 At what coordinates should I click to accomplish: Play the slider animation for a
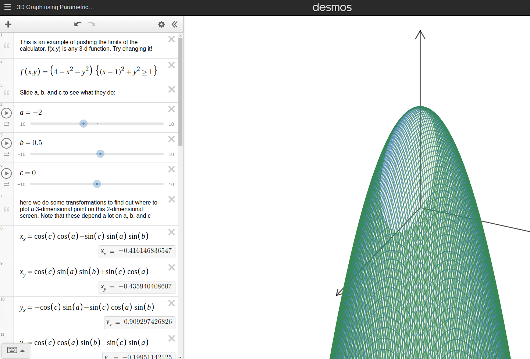[7, 113]
